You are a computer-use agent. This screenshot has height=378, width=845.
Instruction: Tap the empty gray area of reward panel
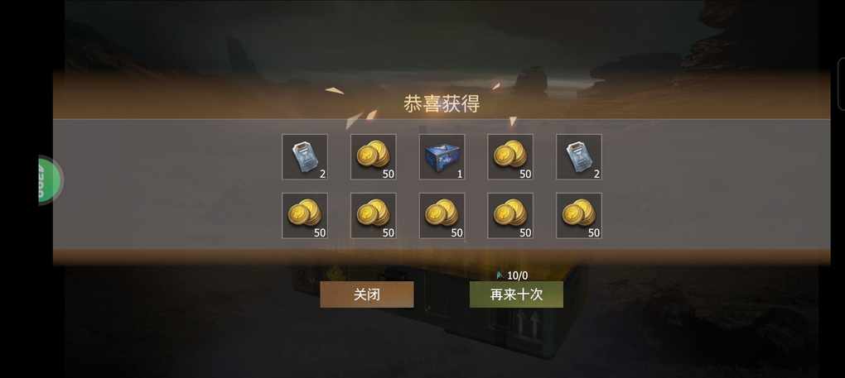pos(162,183)
